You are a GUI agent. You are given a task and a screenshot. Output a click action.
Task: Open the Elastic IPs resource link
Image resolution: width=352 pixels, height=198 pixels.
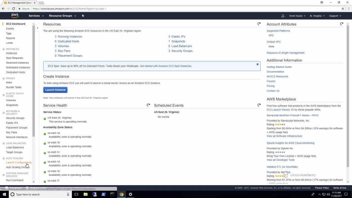[178, 37]
